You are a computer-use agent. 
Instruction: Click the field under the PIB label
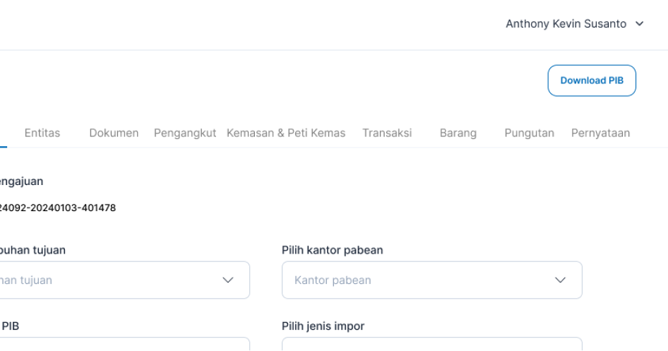pyautogui.click(x=124, y=345)
